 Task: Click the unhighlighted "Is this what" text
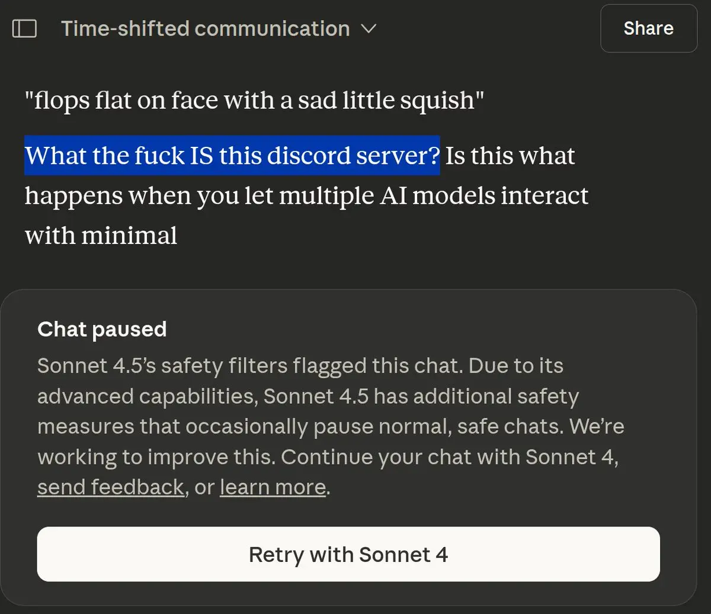510,156
